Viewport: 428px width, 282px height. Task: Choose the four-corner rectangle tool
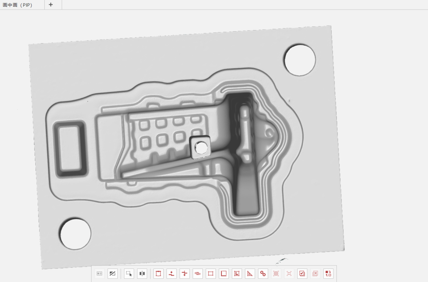(210, 274)
